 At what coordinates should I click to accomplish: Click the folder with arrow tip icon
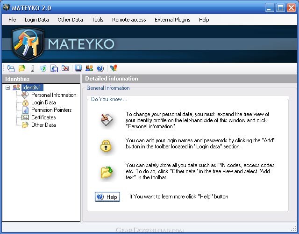coord(107,172)
